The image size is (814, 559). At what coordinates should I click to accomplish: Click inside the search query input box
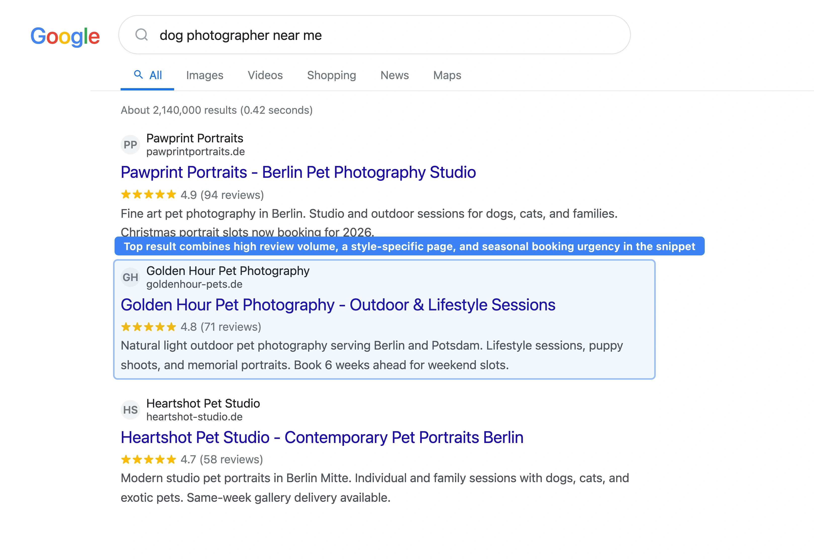click(315, 35)
